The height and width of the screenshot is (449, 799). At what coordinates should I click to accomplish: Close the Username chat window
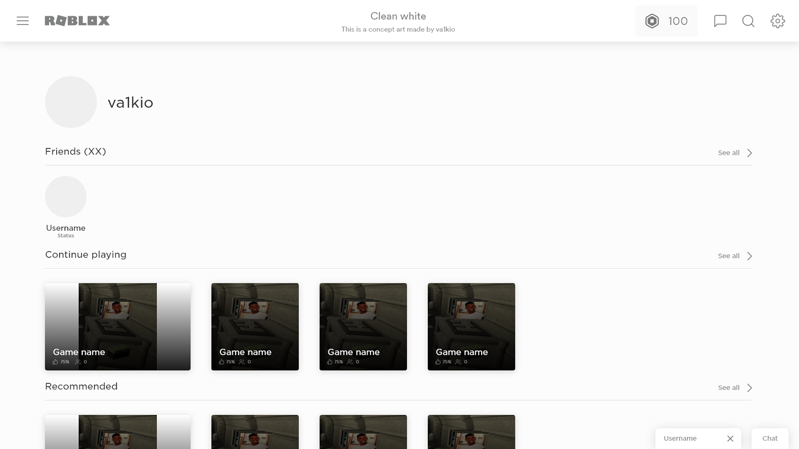coord(730,438)
